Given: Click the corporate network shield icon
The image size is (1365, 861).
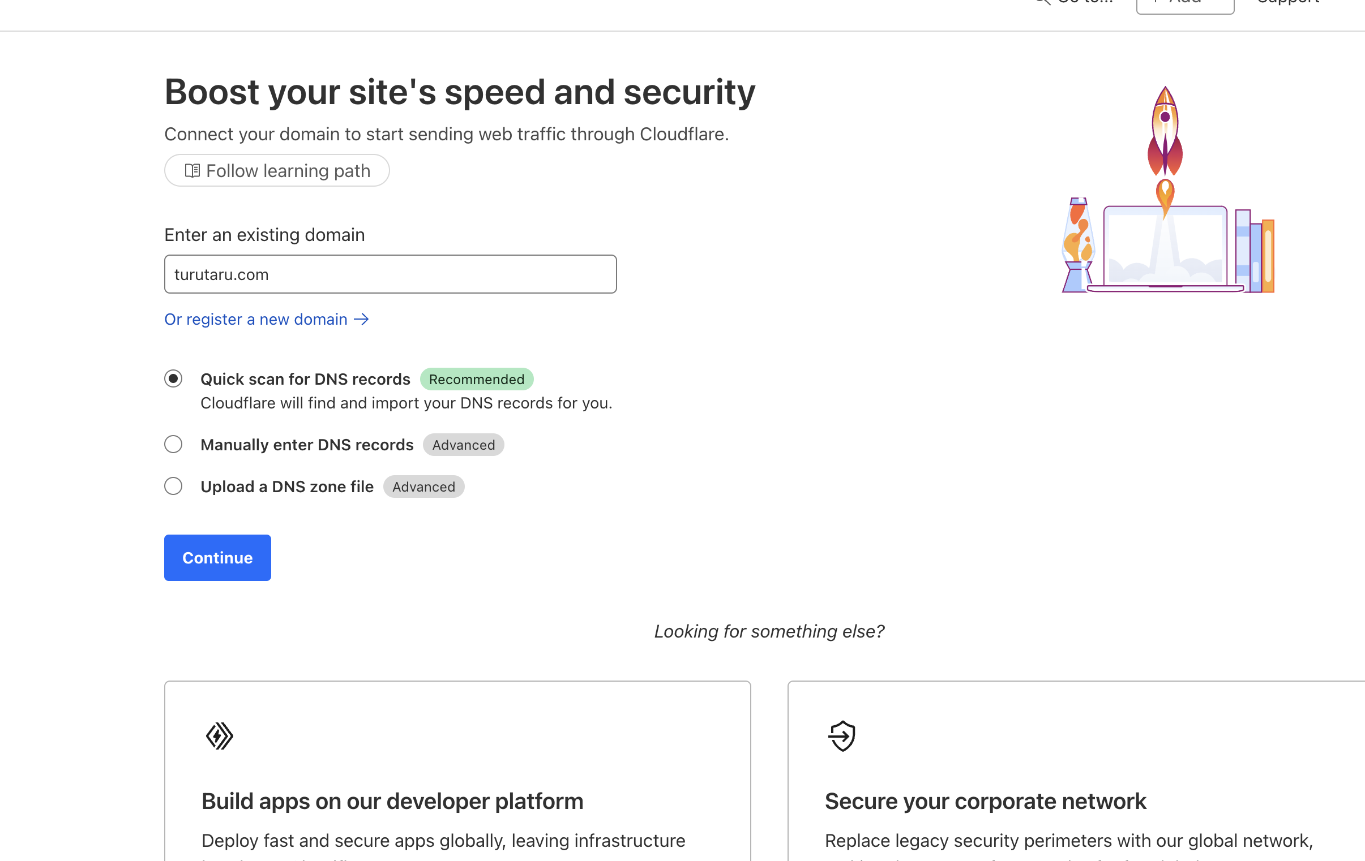Looking at the screenshot, I should [842, 737].
